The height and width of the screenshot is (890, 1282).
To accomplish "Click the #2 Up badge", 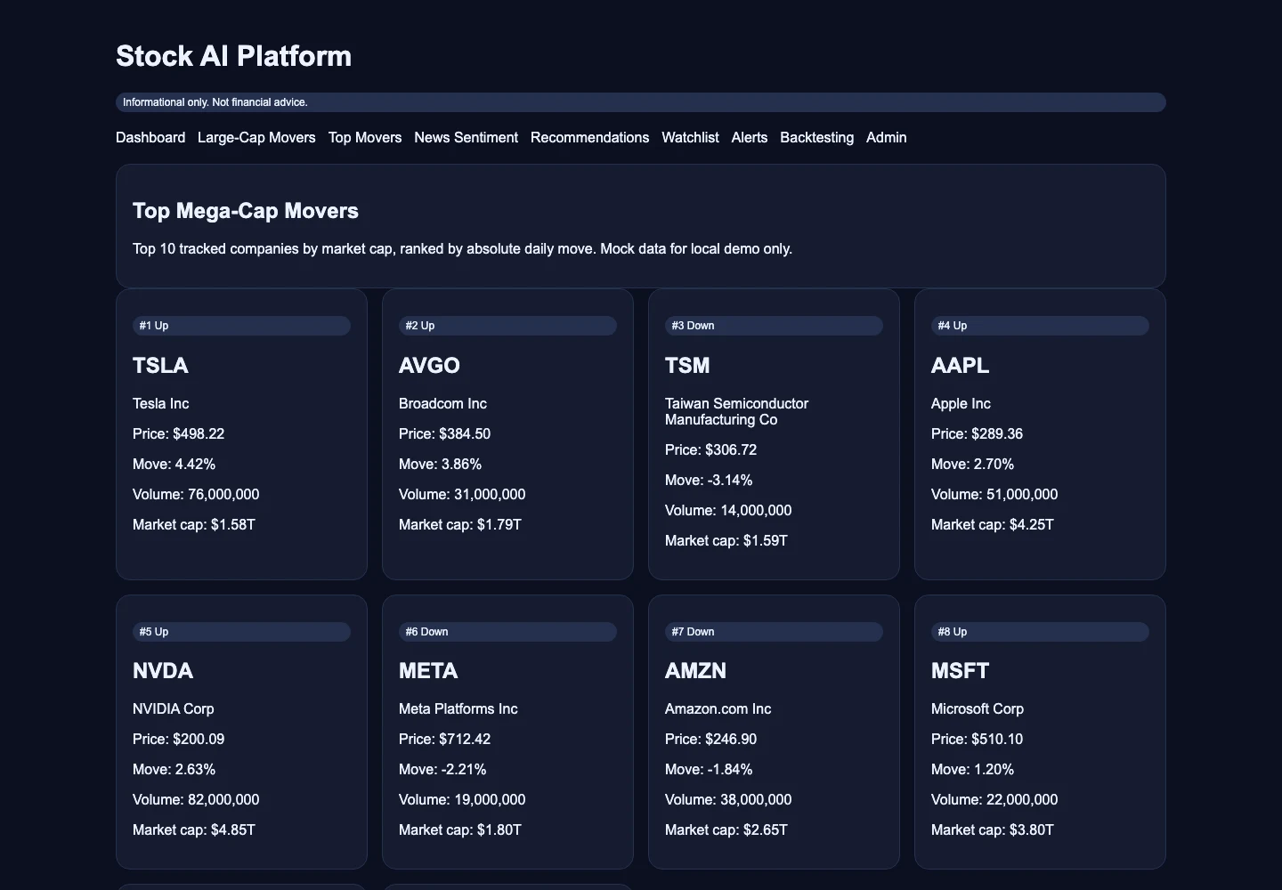I will pos(507,326).
